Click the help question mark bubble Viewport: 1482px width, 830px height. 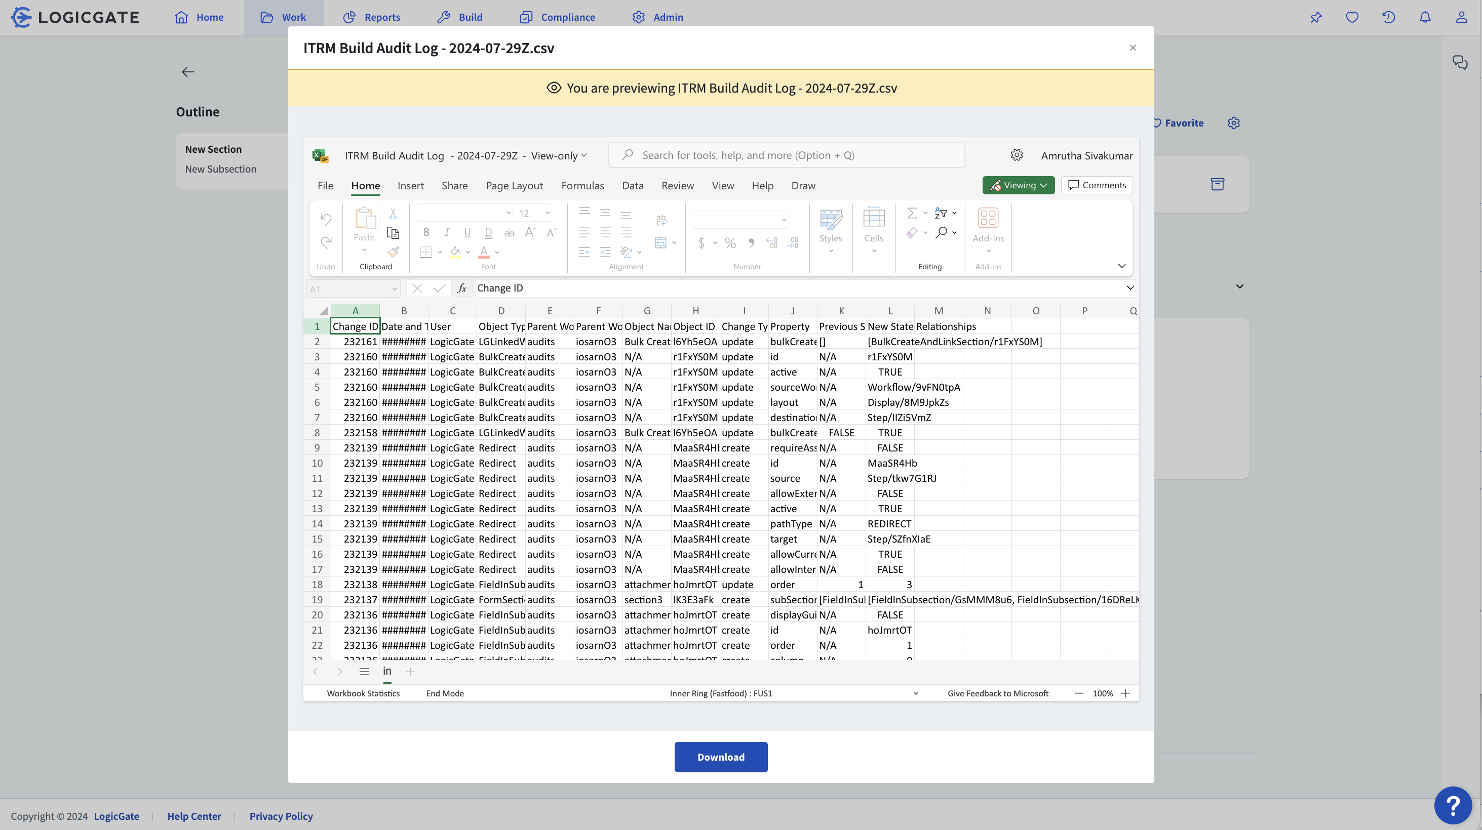(x=1453, y=805)
